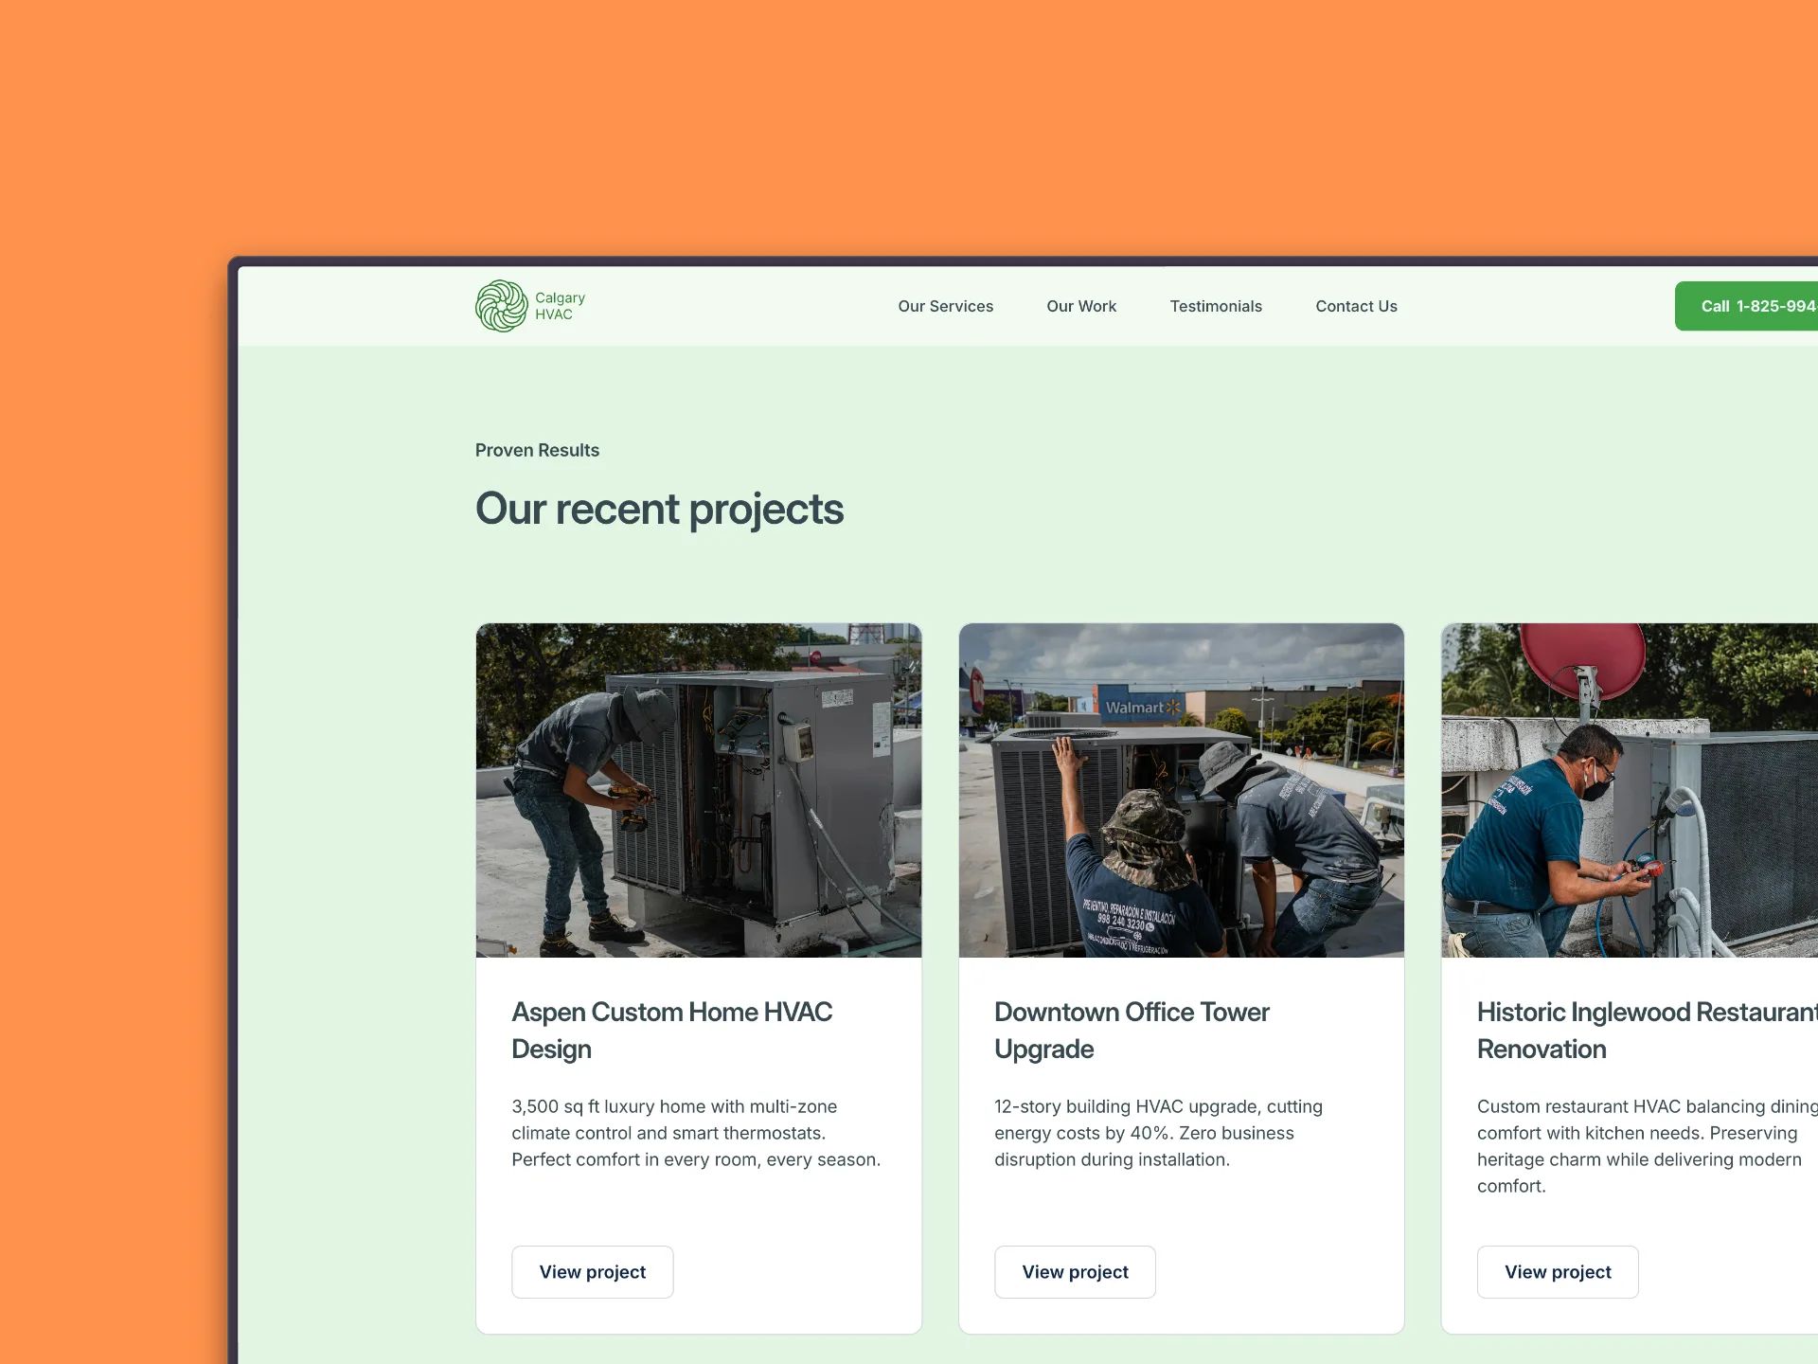Click the Inglewood Restaurant project photo

coord(1629,791)
